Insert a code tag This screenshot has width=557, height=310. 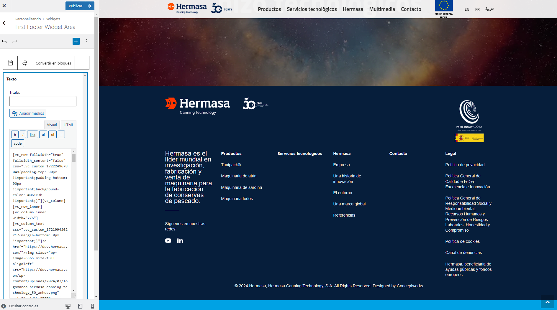(18, 144)
